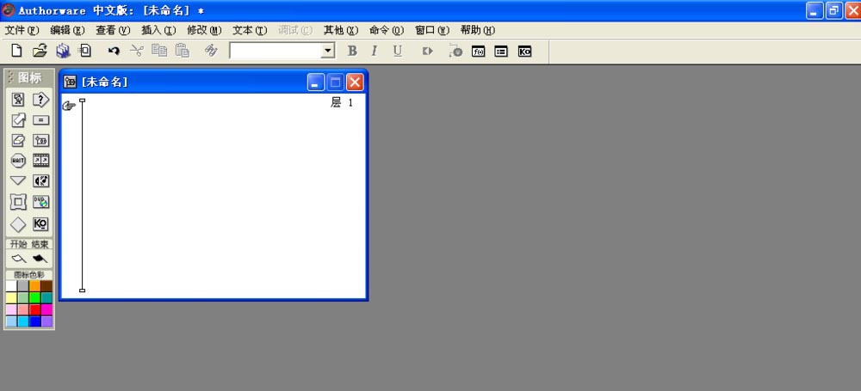Select the Framework icon in the palette
Image resolution: width=861 pixels, height=391 pixels.
[18, 202]
